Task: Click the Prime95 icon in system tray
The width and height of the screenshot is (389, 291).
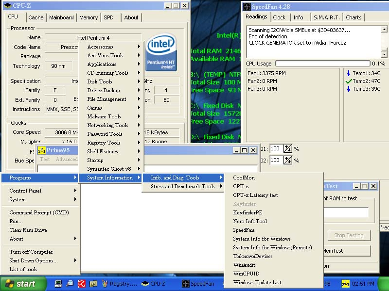Action: [x=346, y=284]
